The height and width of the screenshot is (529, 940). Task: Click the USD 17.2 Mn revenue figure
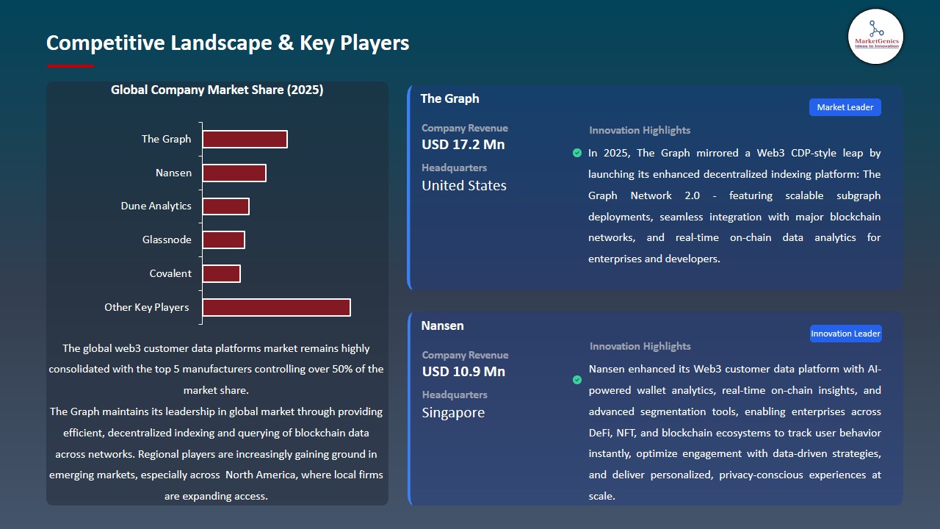(x=463, y=144)
